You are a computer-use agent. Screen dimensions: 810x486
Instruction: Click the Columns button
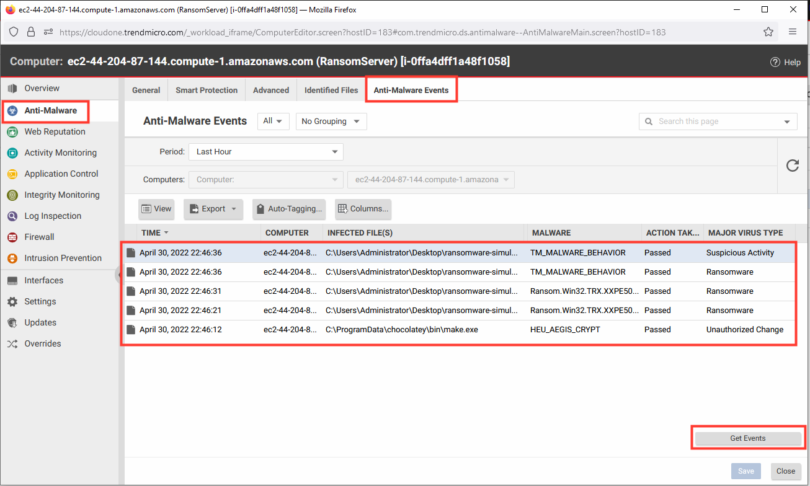tap(363, 209)
